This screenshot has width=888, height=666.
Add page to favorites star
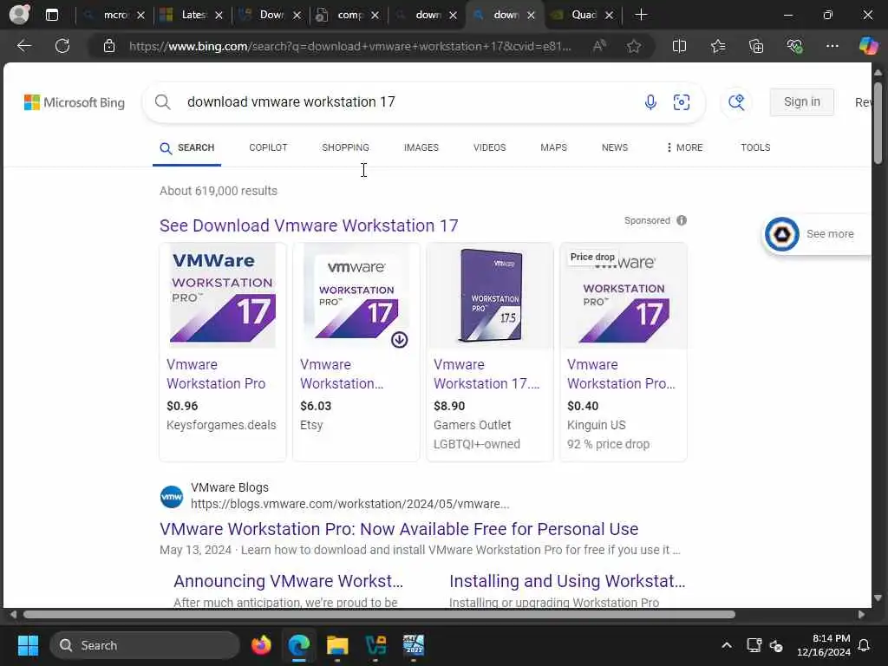coord(634,46)
